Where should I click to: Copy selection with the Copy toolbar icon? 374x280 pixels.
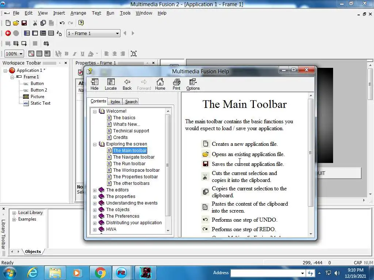pos(43,23)
